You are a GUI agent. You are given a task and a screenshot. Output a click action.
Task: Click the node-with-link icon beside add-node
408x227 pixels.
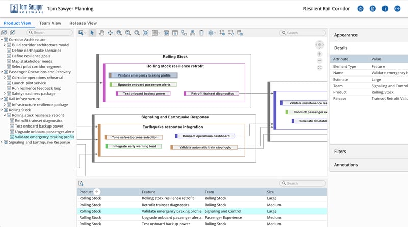pos(231,33)
